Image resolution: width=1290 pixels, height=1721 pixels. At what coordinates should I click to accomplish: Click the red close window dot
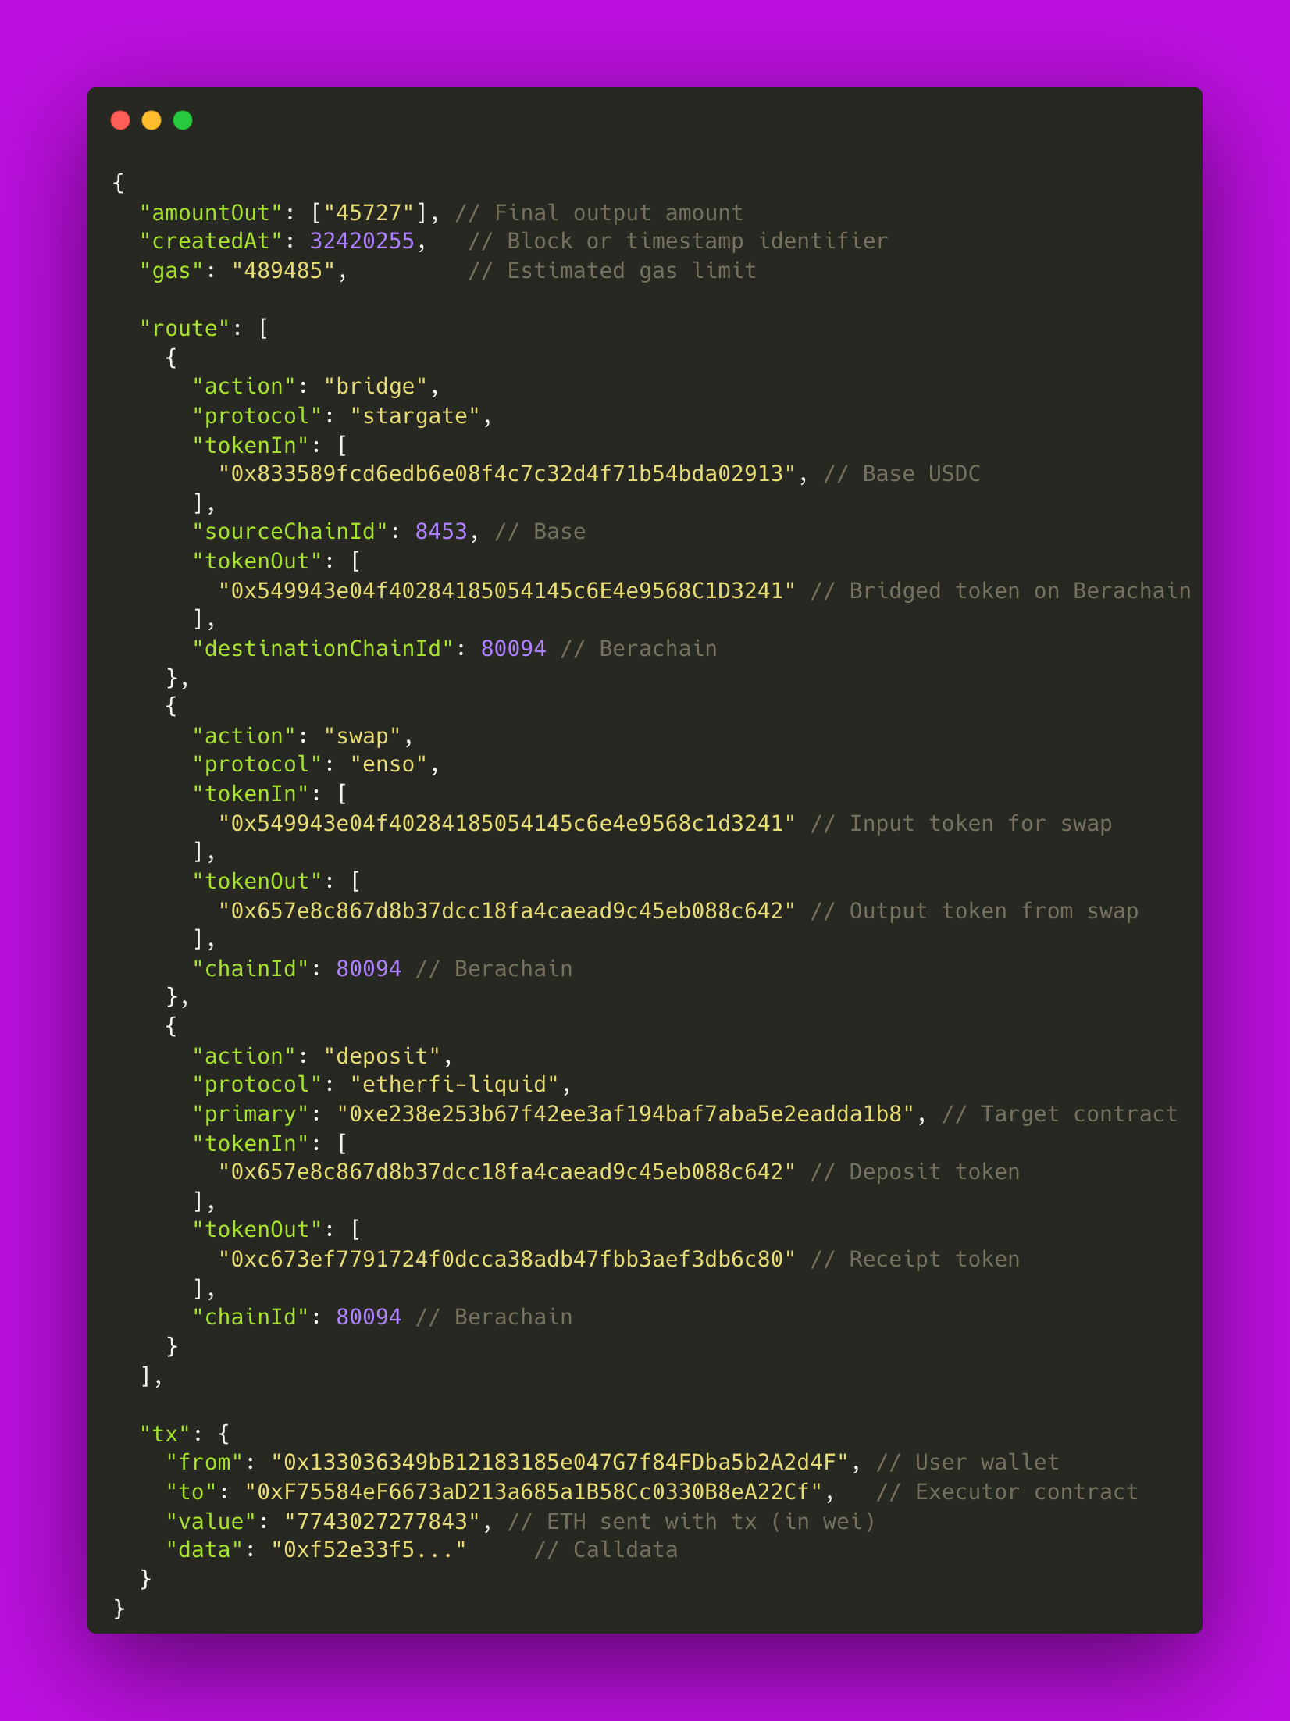tap(120, 120)
